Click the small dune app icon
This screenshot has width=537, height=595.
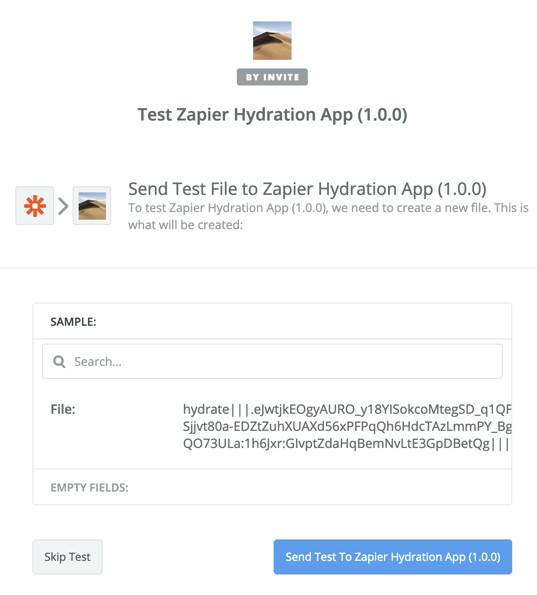coord(92,206)
